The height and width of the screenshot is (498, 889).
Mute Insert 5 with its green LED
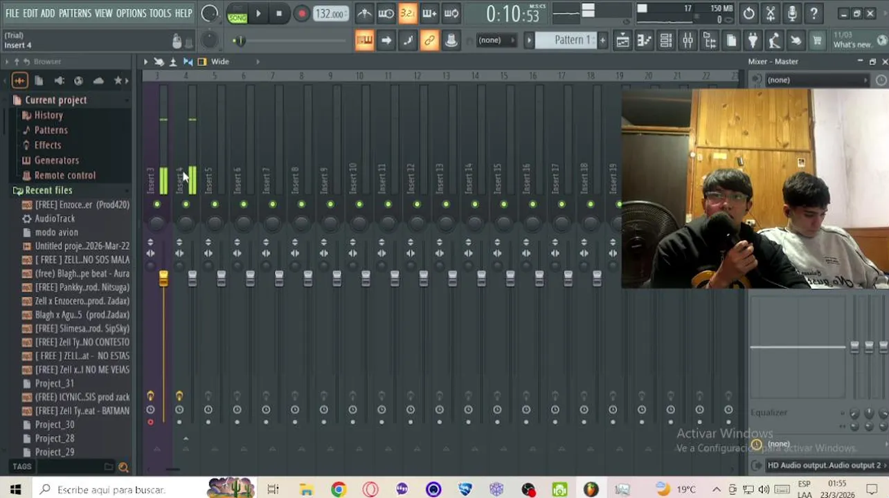[215, 204]
